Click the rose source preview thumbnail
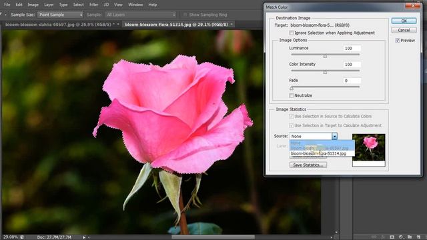The height and width of the screenshot is (240, 427). click(368, 150)
